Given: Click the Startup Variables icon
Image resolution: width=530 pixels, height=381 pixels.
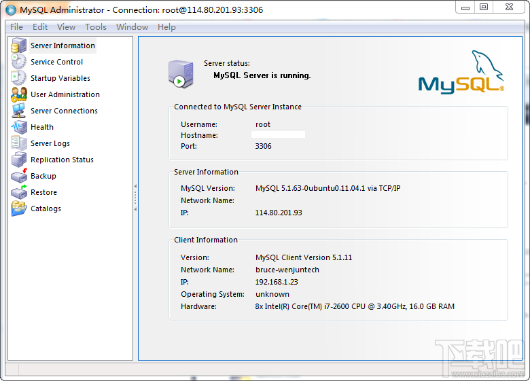Looking at the screenshot, I should coord(18,77).
